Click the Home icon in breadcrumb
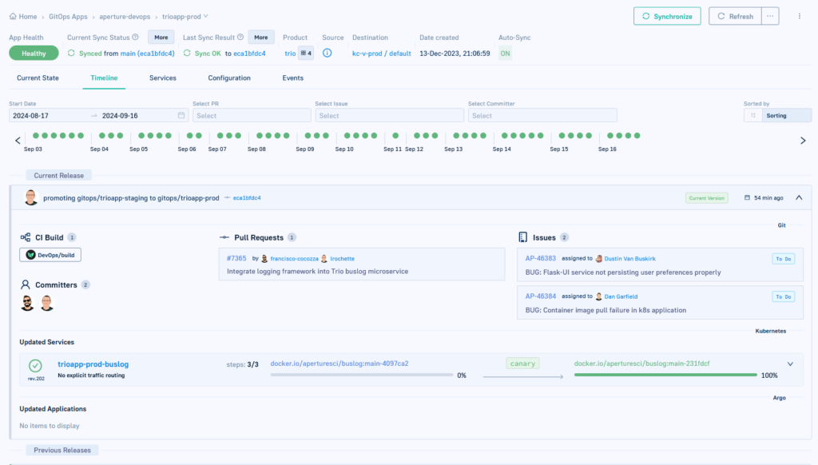Viewport: 818px width, 465px height. (x=13, y=16)
